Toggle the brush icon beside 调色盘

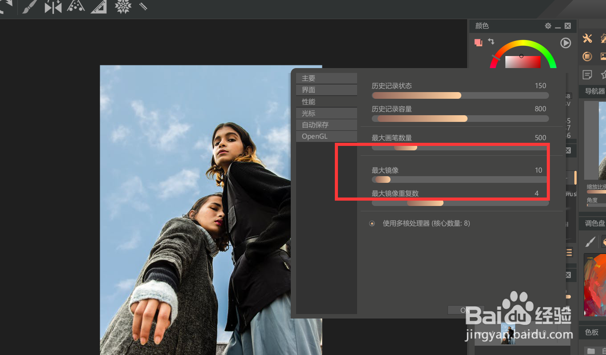[x=590, y=242]
